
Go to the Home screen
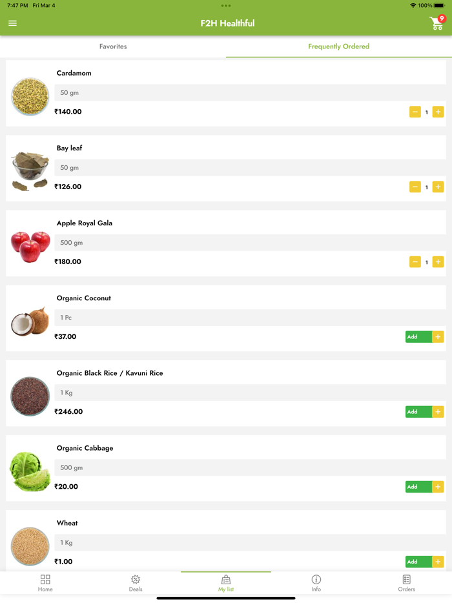[45, 583]
